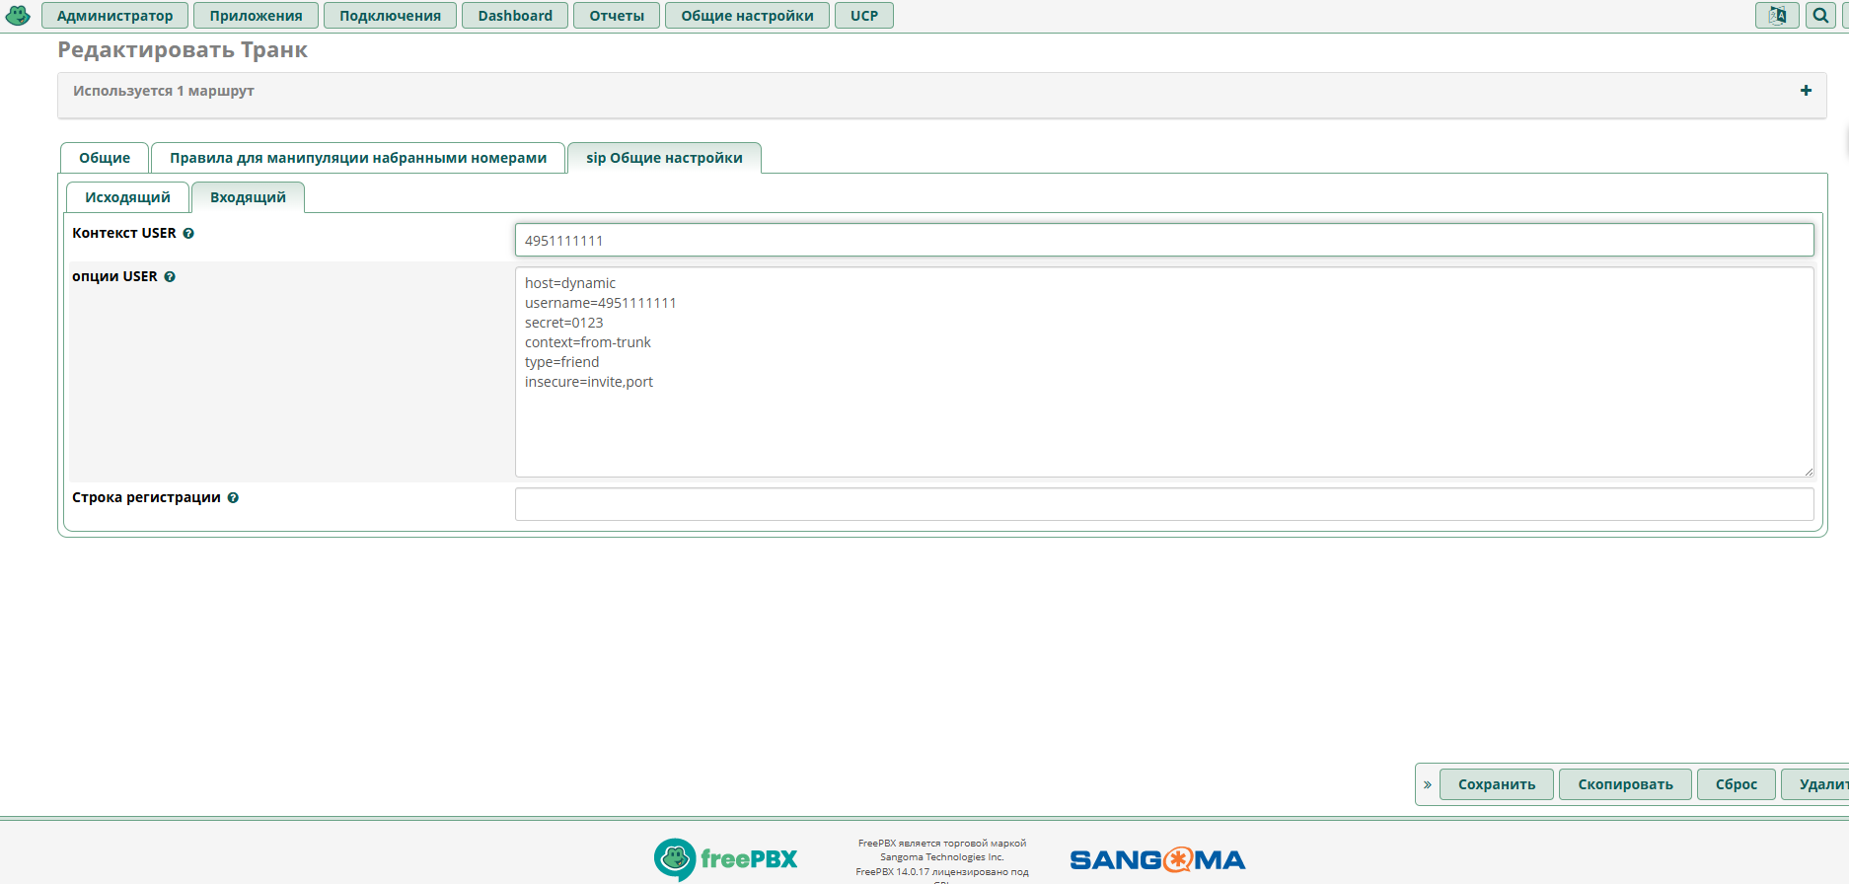
Task: Switch to the Общие tab
Action: [105, 158]
